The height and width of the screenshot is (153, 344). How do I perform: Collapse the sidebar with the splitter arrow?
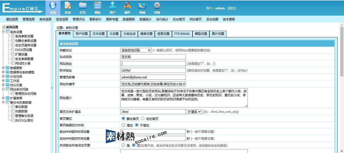pyautogui.click(x=52, y=88)
